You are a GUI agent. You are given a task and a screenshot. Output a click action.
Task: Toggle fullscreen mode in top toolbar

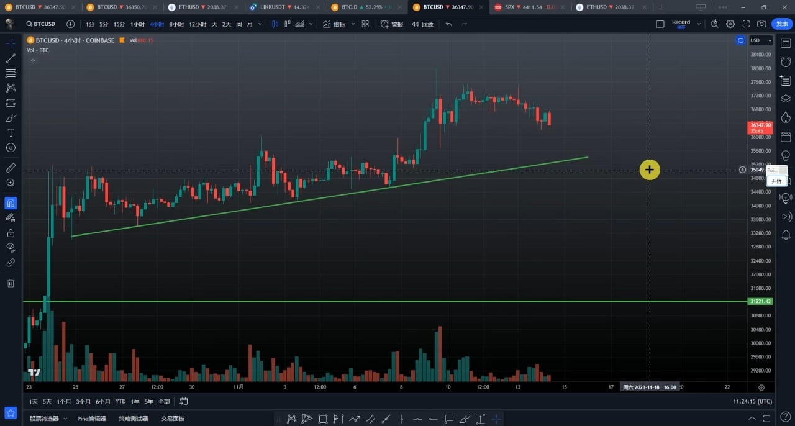coord(746,24)
